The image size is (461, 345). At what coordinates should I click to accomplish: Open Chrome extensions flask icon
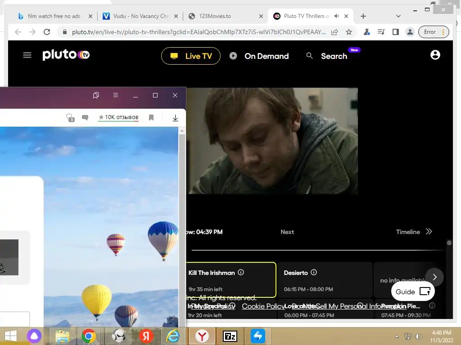click(366, 32)
